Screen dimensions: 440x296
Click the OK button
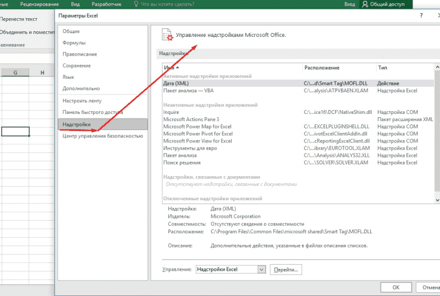(x=396, y=287)
